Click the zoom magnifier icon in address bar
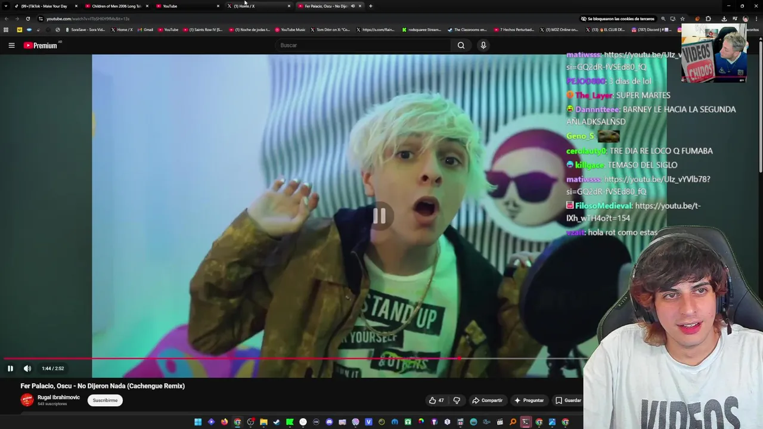The image size is (763, 429). tap(663, 18)
